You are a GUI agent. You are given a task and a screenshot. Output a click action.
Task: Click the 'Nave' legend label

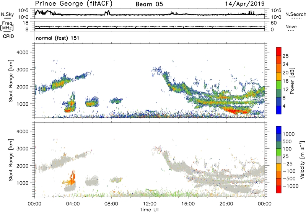tap(291, 26)
